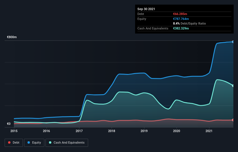Screen dimensions: 238x152
Task: Select the 2017 x-axis label
Action: coord(79,131)
